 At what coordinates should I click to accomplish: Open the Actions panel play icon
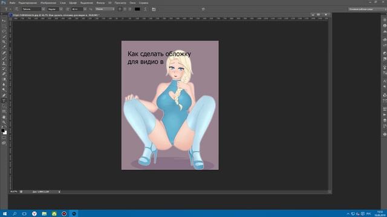coord(385,115)
